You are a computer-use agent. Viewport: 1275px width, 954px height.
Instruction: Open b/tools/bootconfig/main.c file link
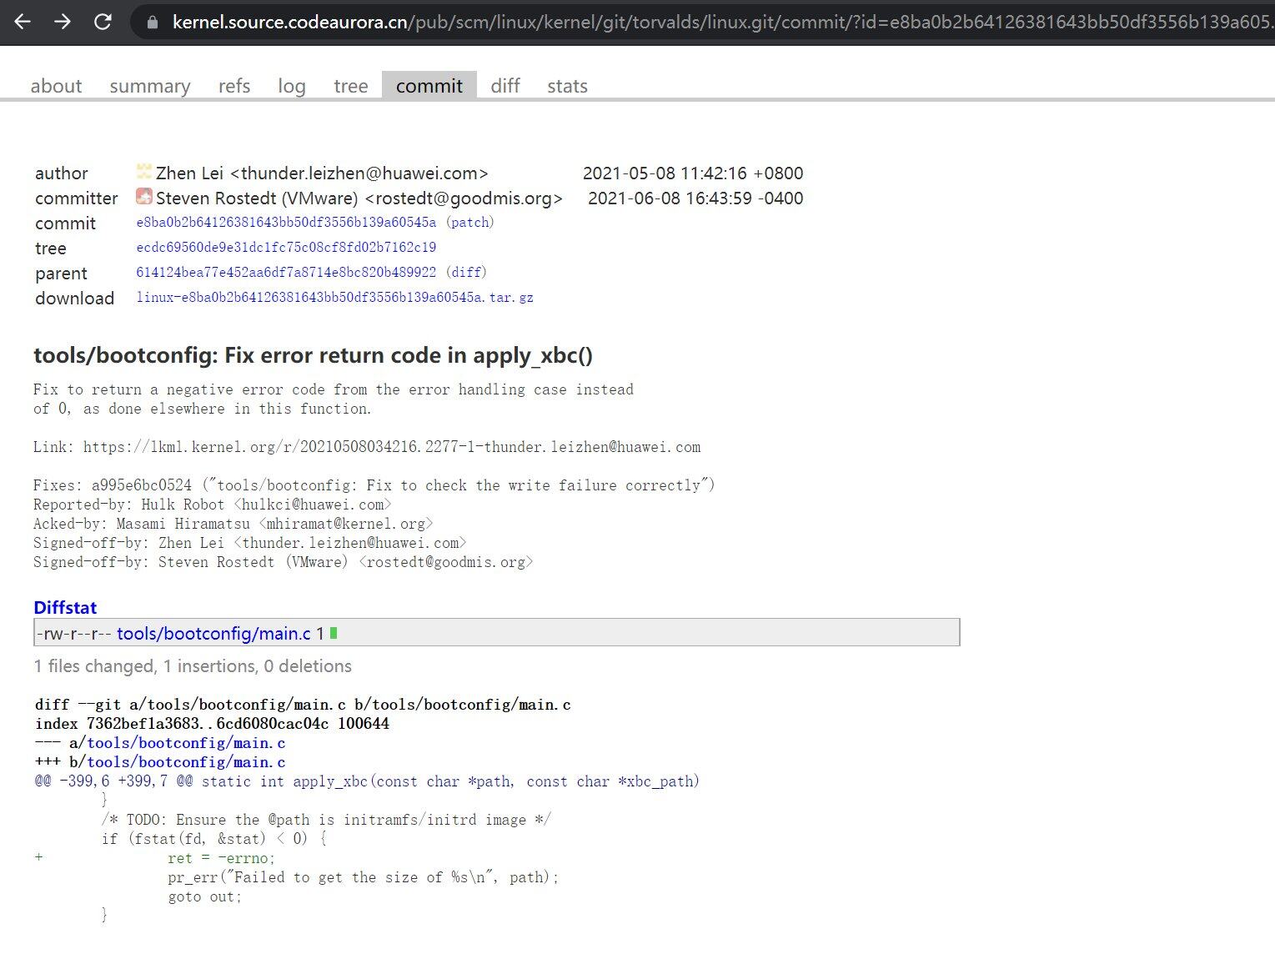pyautogui.click(x=186, y=762)
